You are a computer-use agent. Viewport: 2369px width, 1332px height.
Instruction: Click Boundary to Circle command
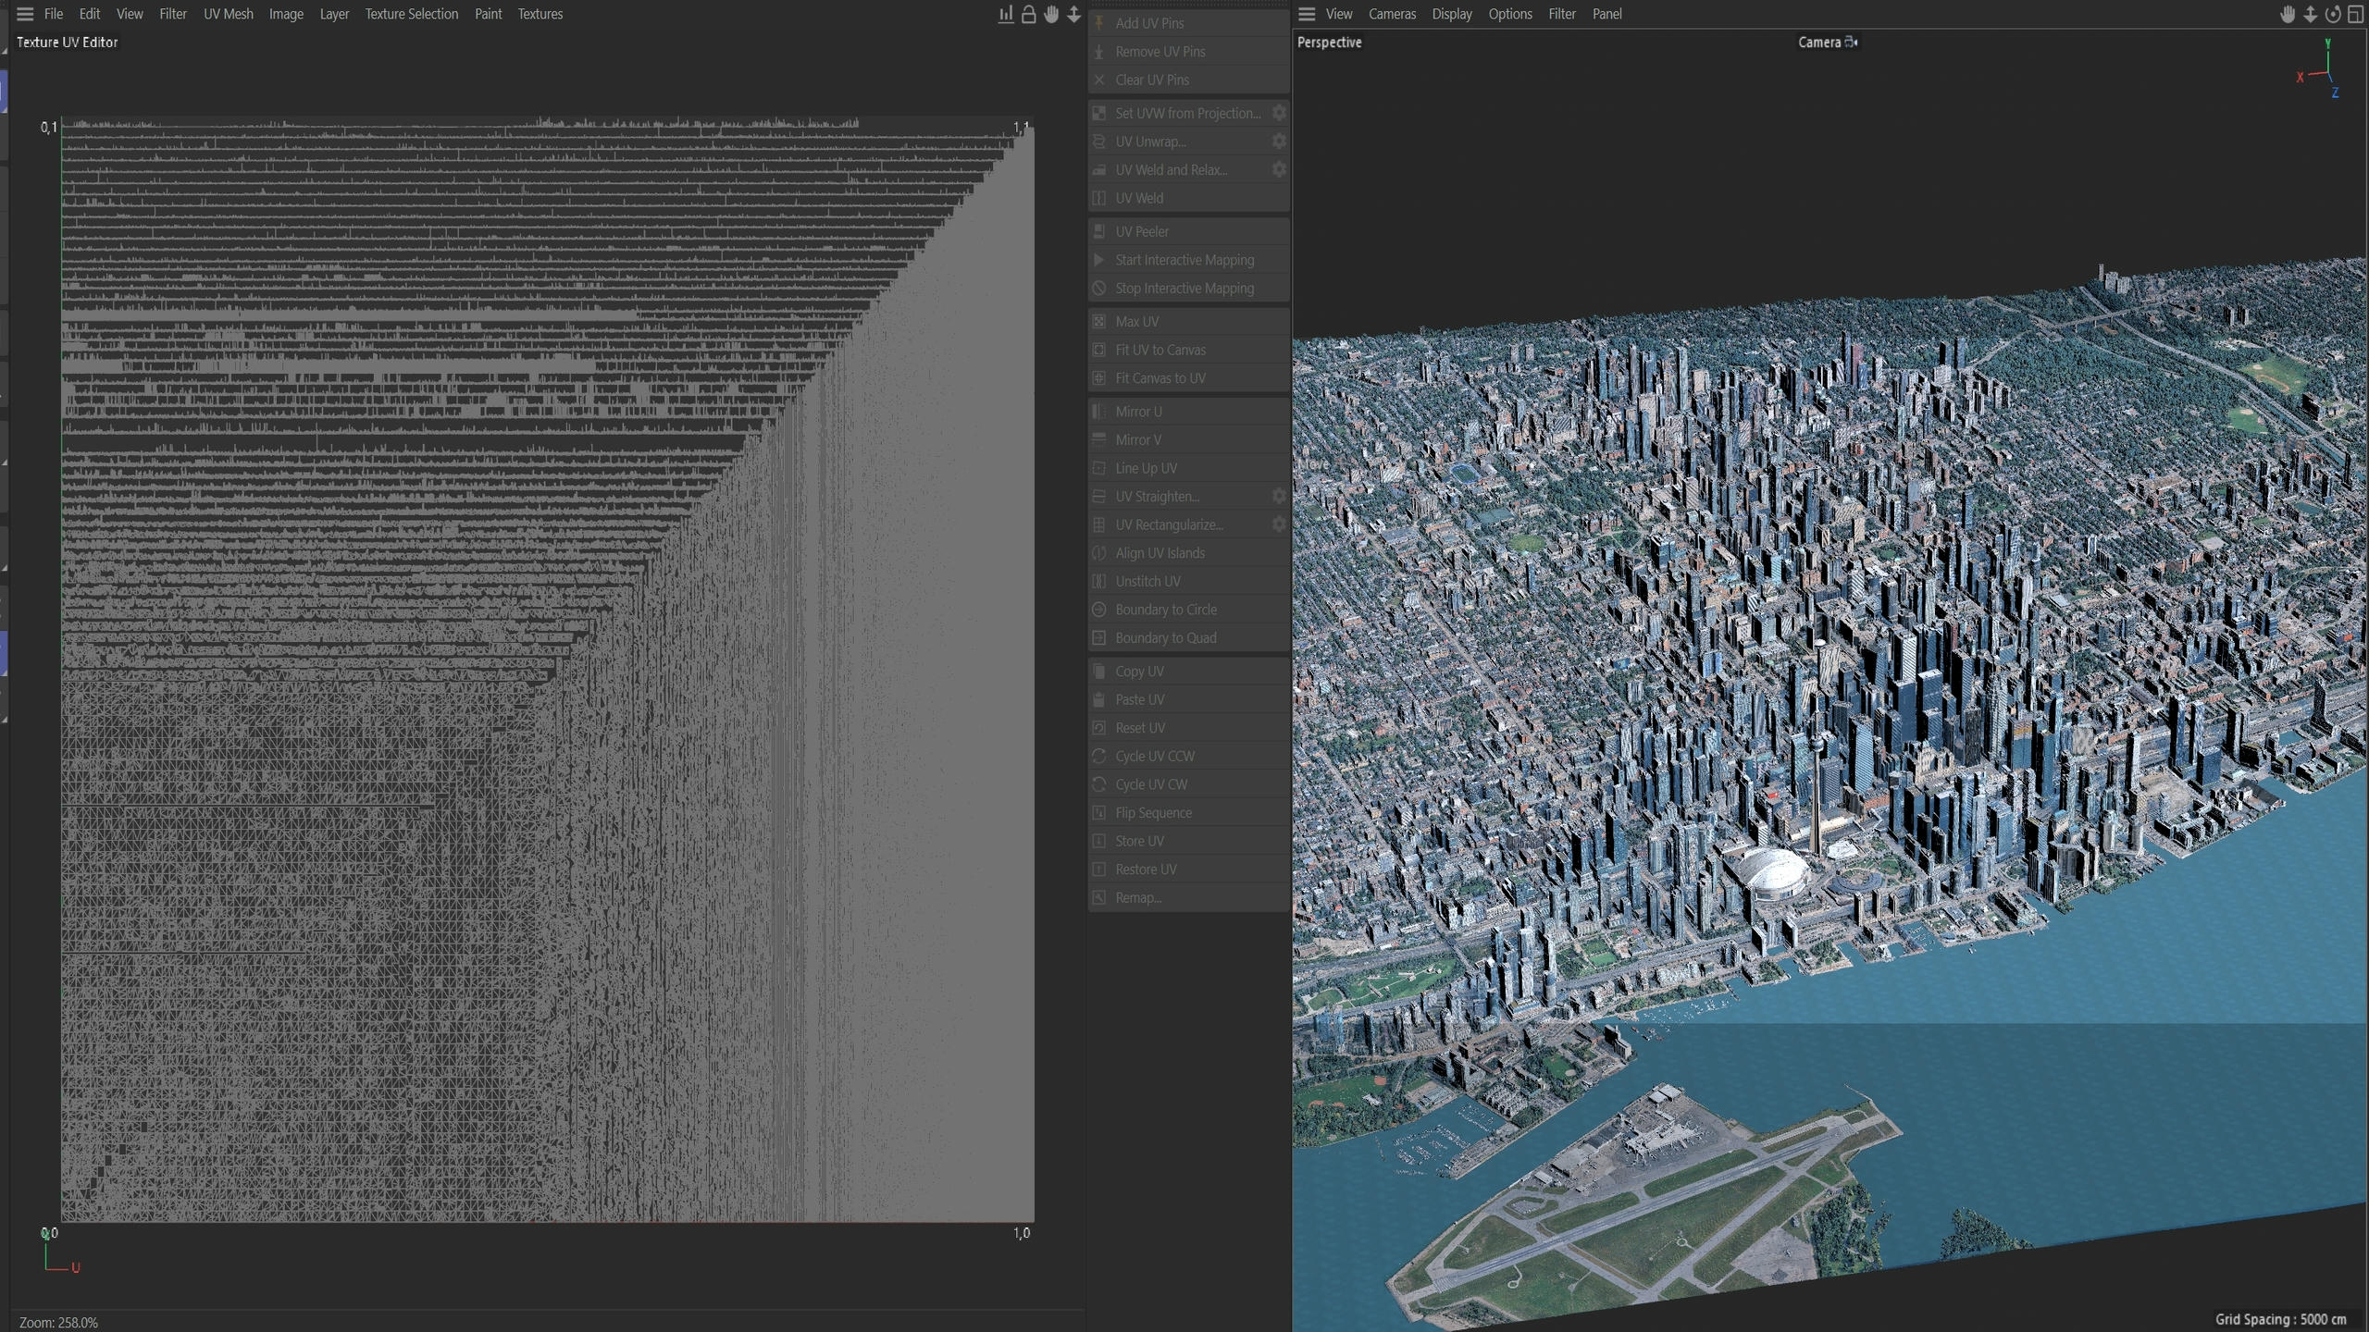pos(1189,610)
